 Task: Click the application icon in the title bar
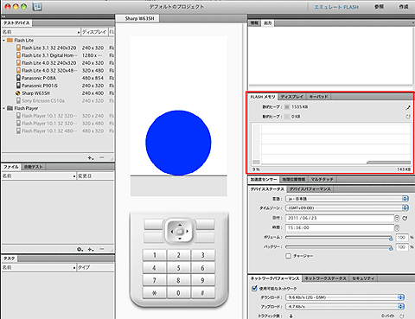coord(37,7)
